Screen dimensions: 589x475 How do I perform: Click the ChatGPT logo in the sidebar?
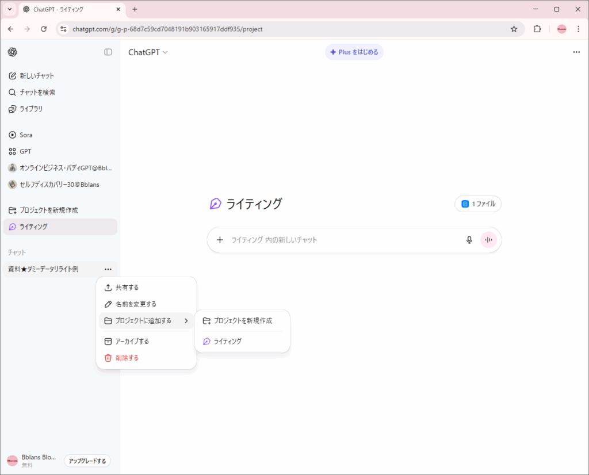(13, 52)
